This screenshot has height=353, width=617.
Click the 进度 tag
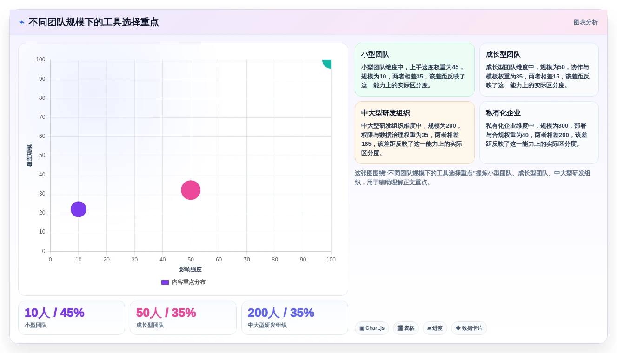435,328
